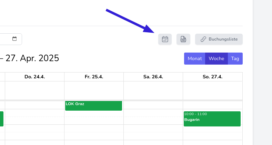Screen dimensions: 272x145
Task: Click the all-day cell under So. 27.4.
Action: 212,90
